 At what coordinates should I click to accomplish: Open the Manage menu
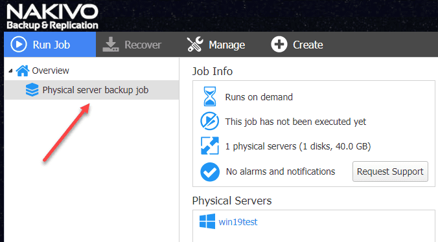[x=216, y=45]
